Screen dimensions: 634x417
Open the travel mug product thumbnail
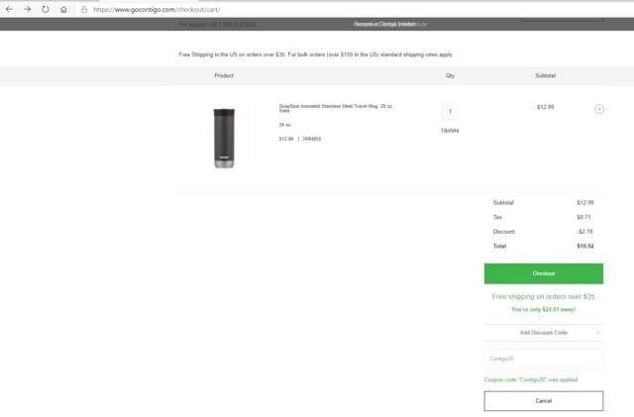point(224,138)
